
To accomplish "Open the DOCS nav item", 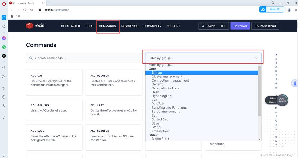I will (90, 26).
